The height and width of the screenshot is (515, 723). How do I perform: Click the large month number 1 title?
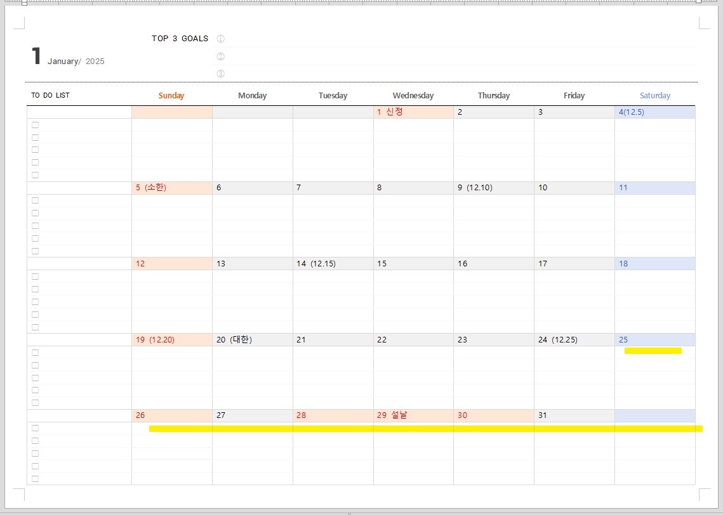[36, 56]
